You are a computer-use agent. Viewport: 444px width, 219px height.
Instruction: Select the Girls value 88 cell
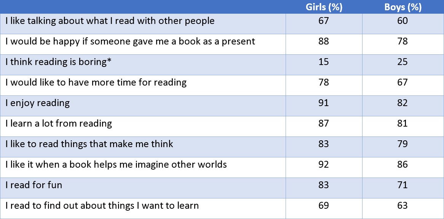click(x=324, y=44)
